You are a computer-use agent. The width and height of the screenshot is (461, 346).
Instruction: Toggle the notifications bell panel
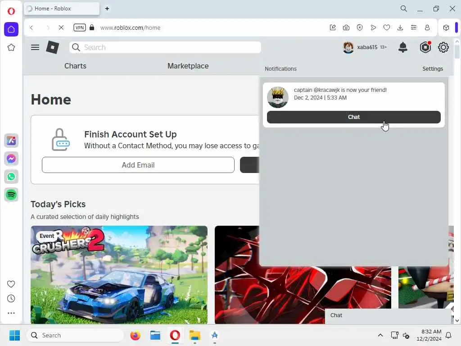pyautogui.click(x=403, y=47)
